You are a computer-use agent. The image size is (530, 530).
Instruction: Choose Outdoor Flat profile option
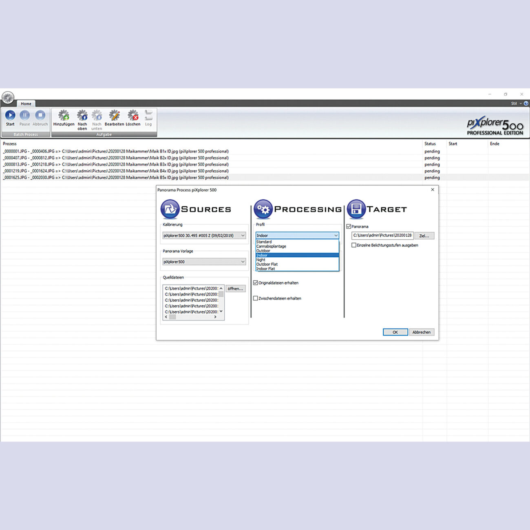click(267, 264)
